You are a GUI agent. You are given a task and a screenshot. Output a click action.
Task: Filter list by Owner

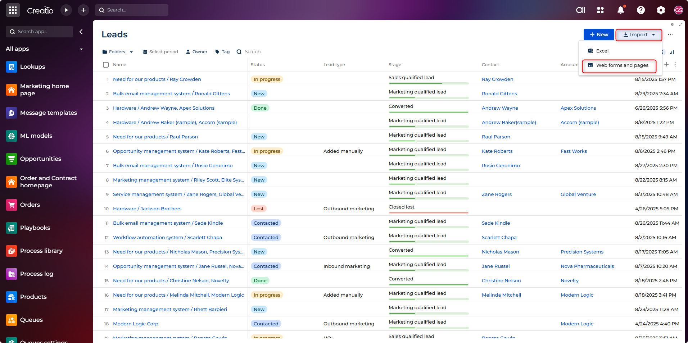196,52
